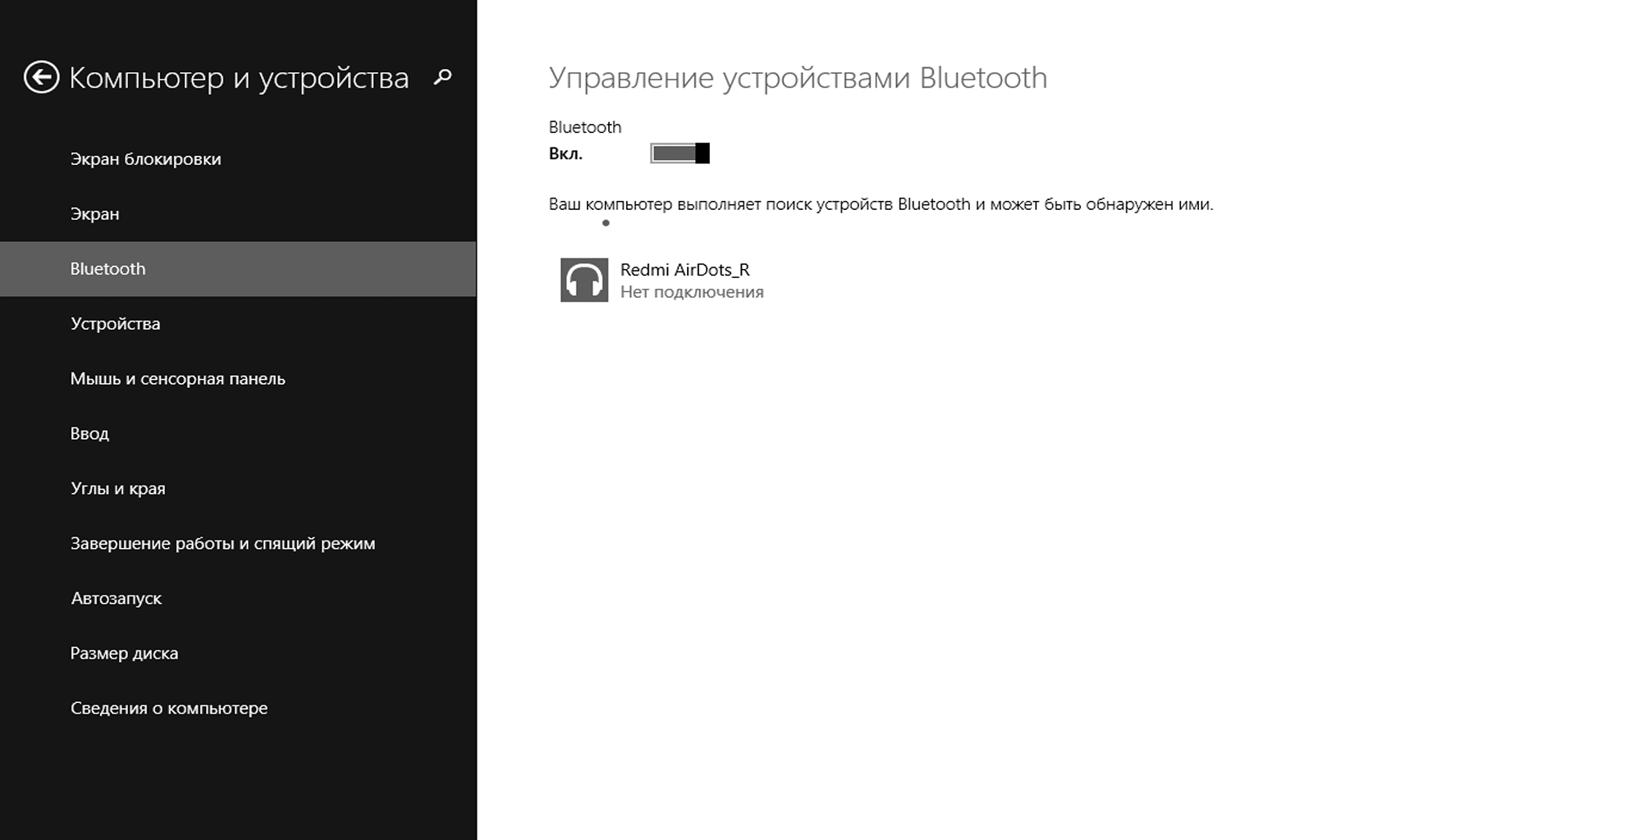
Task: Click the Управление устройствами Bluetooth heading
Action: pyautogui.click(x=798, y=78)
